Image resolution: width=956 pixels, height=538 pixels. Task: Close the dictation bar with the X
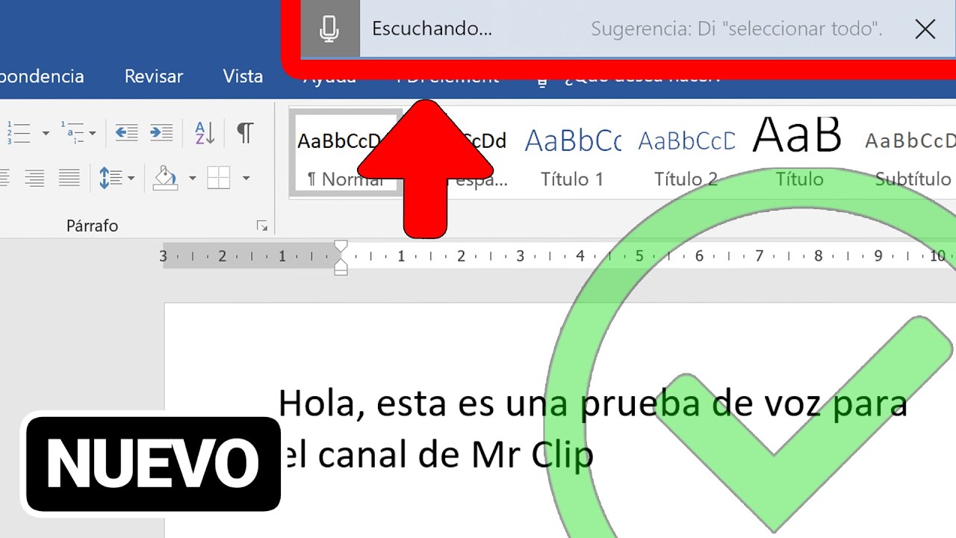(925, 29)
